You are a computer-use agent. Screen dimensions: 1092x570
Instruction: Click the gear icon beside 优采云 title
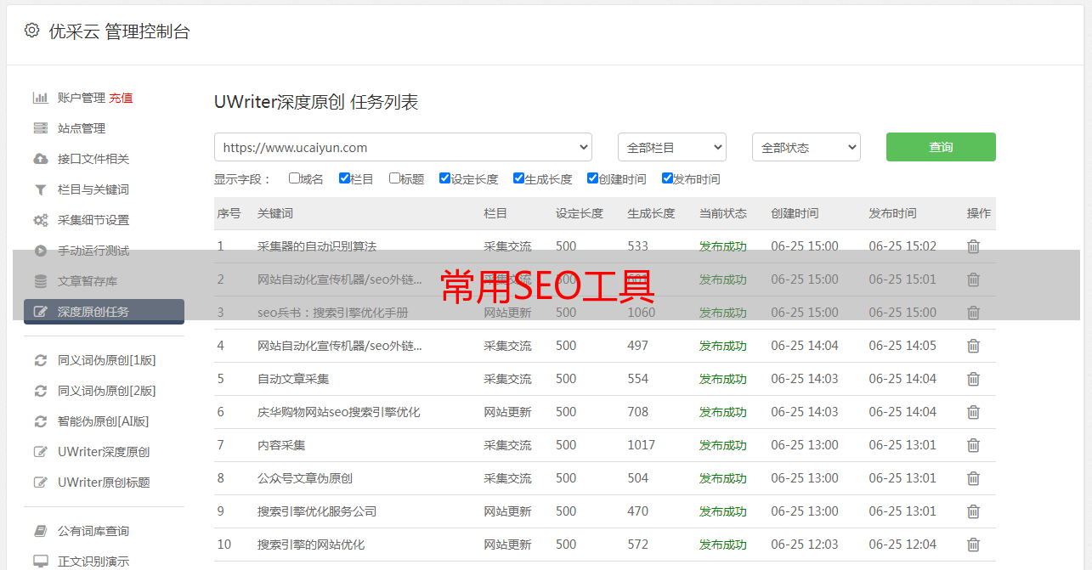pyautogui.click(x=31, y=31)
